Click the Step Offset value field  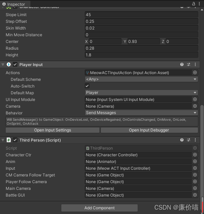[141, 21]
